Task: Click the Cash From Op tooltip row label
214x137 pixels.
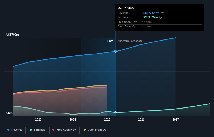Action: coord(127,27)
